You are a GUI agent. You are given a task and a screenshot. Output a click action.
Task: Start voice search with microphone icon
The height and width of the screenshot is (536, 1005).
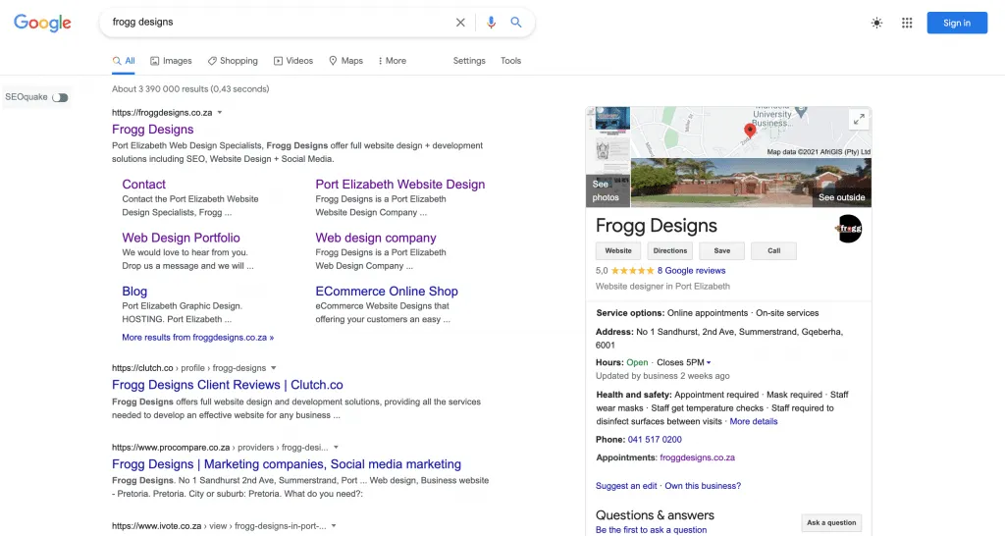[491, 23]
